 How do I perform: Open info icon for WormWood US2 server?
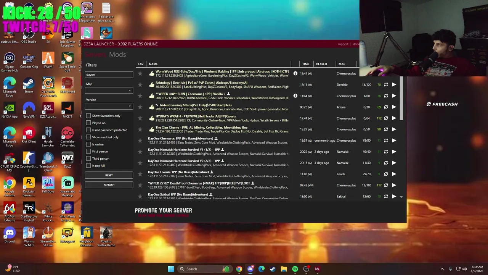tap(295, 73)
